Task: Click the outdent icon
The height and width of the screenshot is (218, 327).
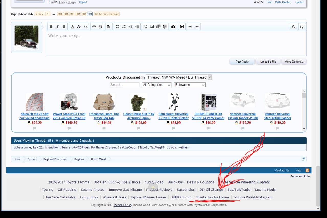Action: (x=130, y=27)
